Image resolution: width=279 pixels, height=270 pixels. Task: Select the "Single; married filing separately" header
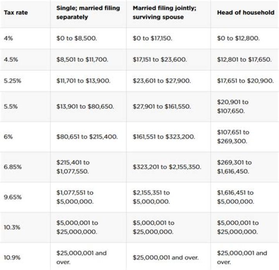pyautogui.click(x=88, y=13)
